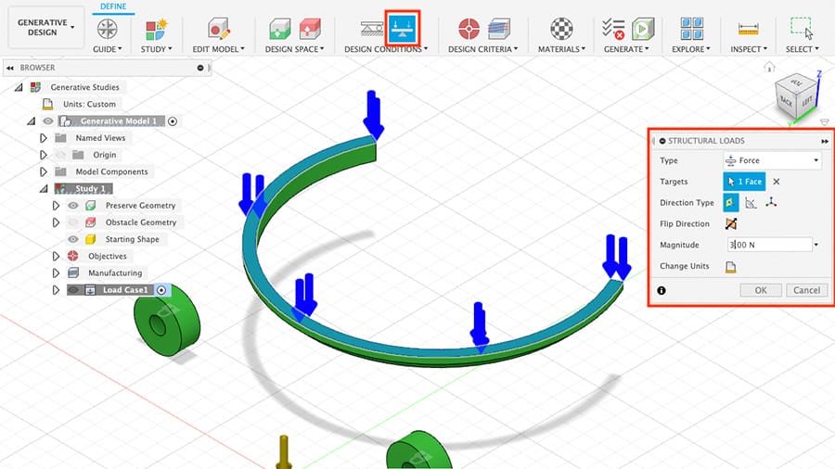The width and height of the screenshot is (835, 469).
Task: Open the Design Conditions menu
Action: coord(387,49)
